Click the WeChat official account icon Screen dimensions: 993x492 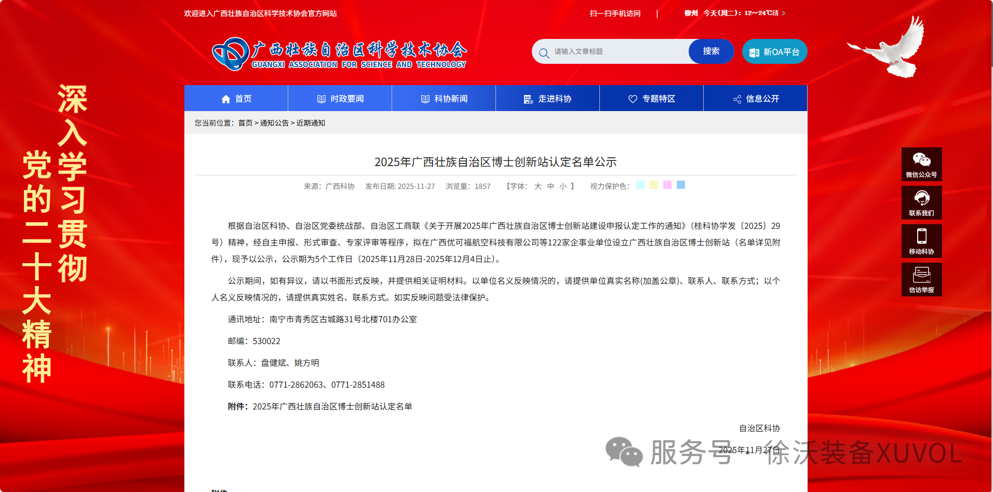tap(921, 160)
